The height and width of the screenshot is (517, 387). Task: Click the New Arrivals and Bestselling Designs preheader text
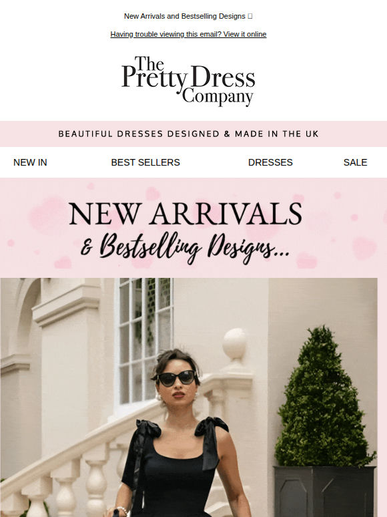click(x=184, y=16)
